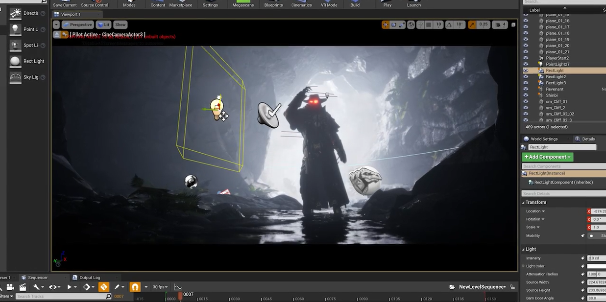The image size is (606, 302).
Task: Select the Translate gizmo tool in viewport
Action: pyautogui.click(x=386, y=24)
